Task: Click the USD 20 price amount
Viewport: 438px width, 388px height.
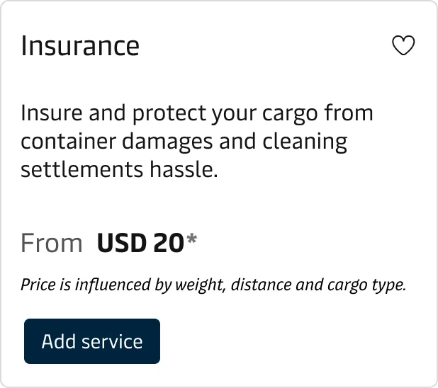Action: tap(140, 243)
